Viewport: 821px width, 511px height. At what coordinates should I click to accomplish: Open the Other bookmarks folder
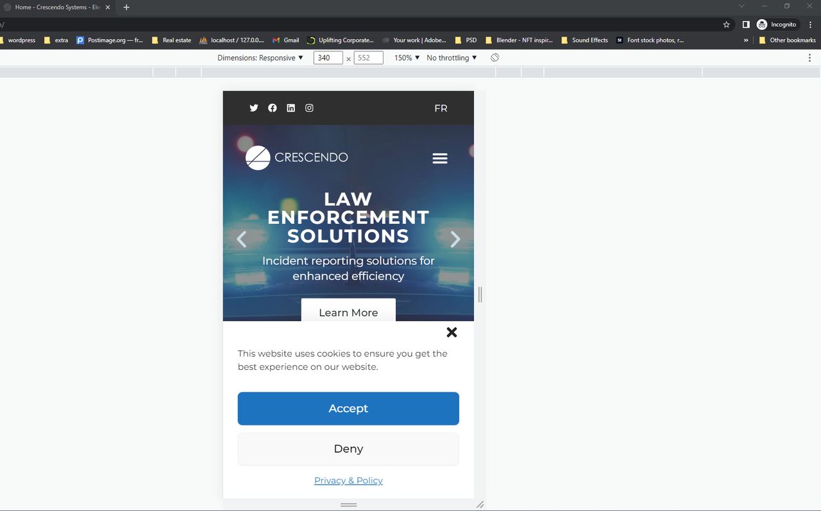(x=787, y=40)
